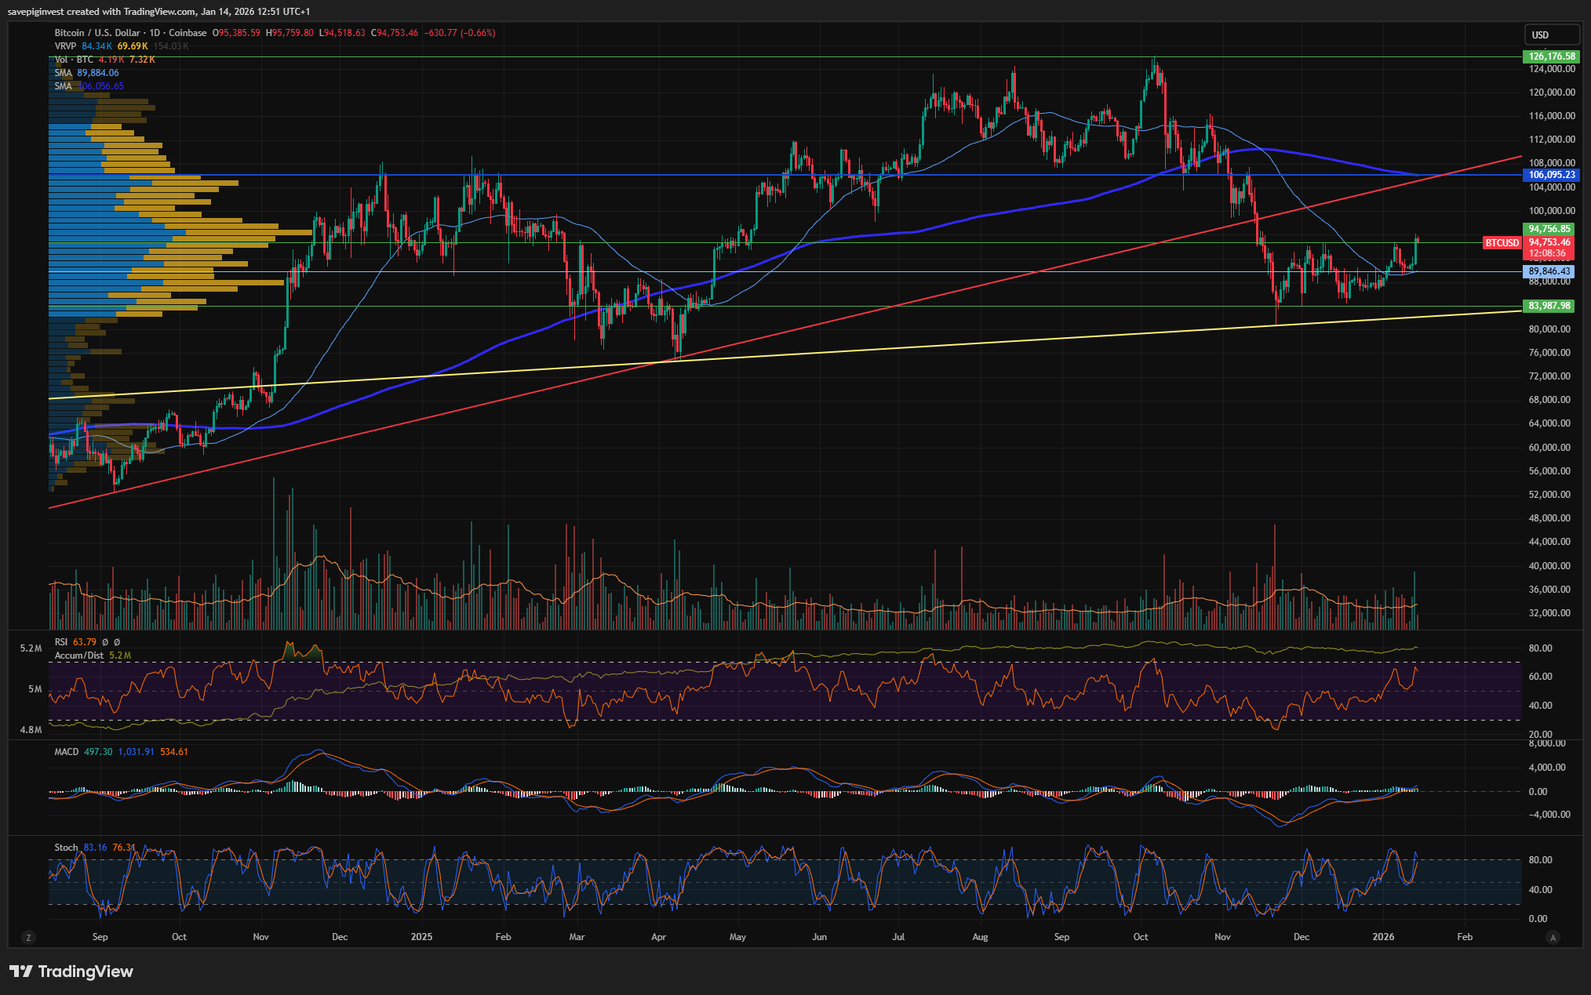The width and height of the screenshot is (1591, 995).
Task: Select the VRVP indicator legend
Action: click(x=65, y=46)
